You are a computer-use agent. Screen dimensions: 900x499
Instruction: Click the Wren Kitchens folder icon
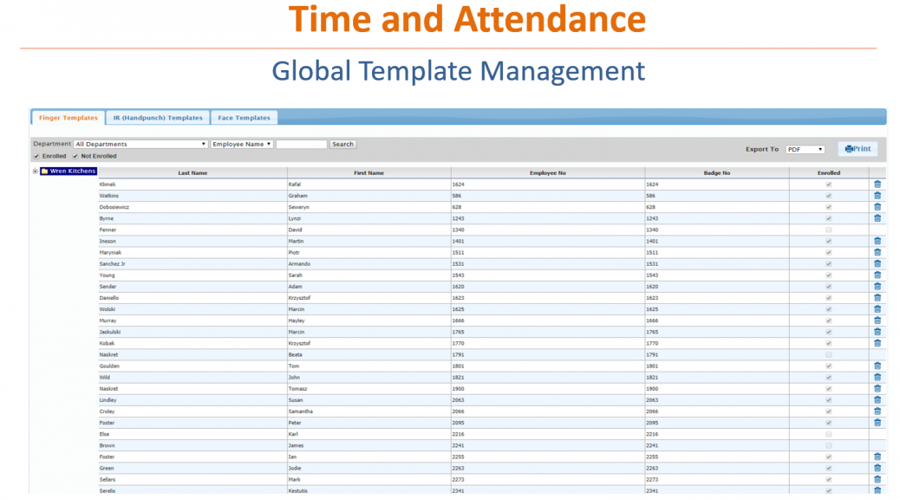coord(44,172)
